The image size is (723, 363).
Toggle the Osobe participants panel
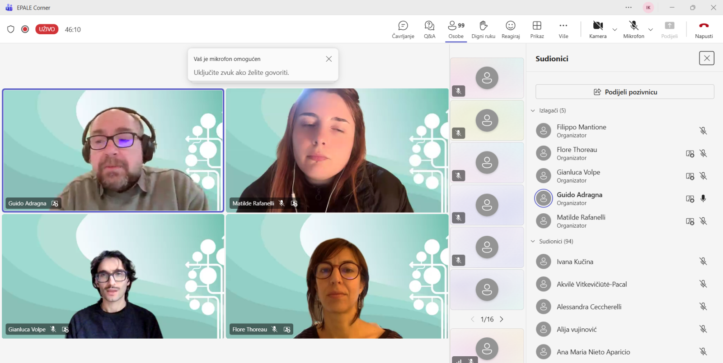(x=456, y=29)
